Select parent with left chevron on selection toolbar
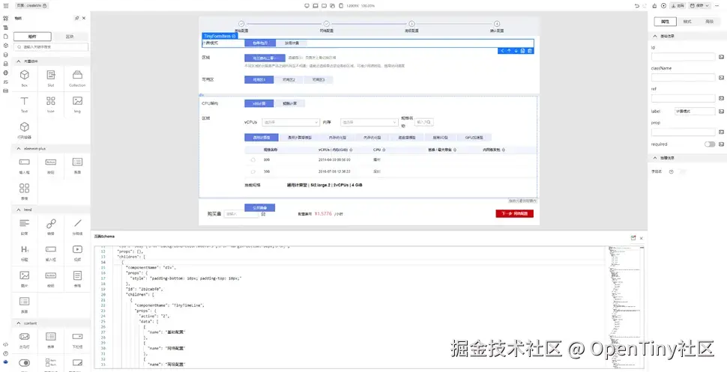Viewport: 727px width, 372px height. coord(501,51)
